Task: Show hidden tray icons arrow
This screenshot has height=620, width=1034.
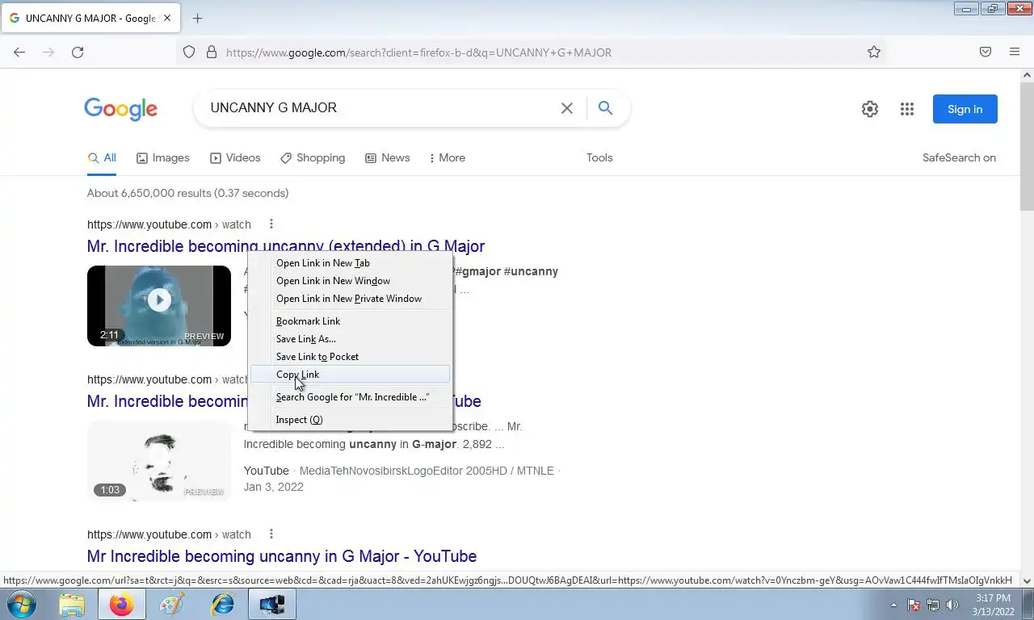Action: click(893, 605)
